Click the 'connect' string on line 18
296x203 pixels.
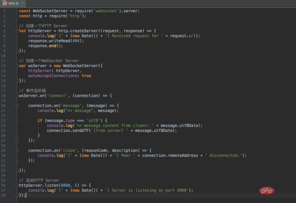(x=57, y=96)
